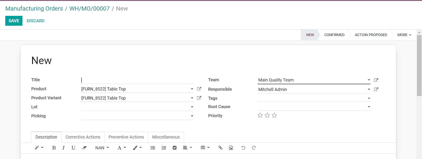Screen dimensions: 422x159
Task: Open external link for Product field
Action: coord(199,89)
